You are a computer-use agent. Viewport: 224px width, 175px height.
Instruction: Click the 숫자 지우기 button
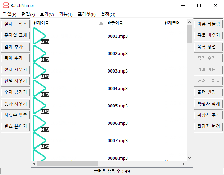[x=15, y=104]
